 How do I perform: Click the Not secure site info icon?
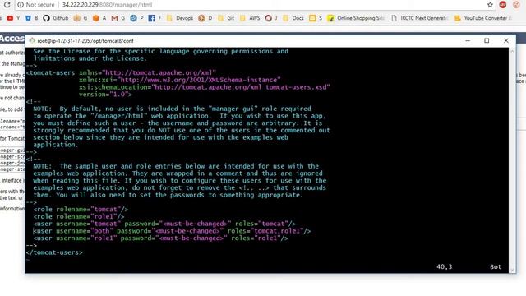pyautogui.click(x=21, y=5)
